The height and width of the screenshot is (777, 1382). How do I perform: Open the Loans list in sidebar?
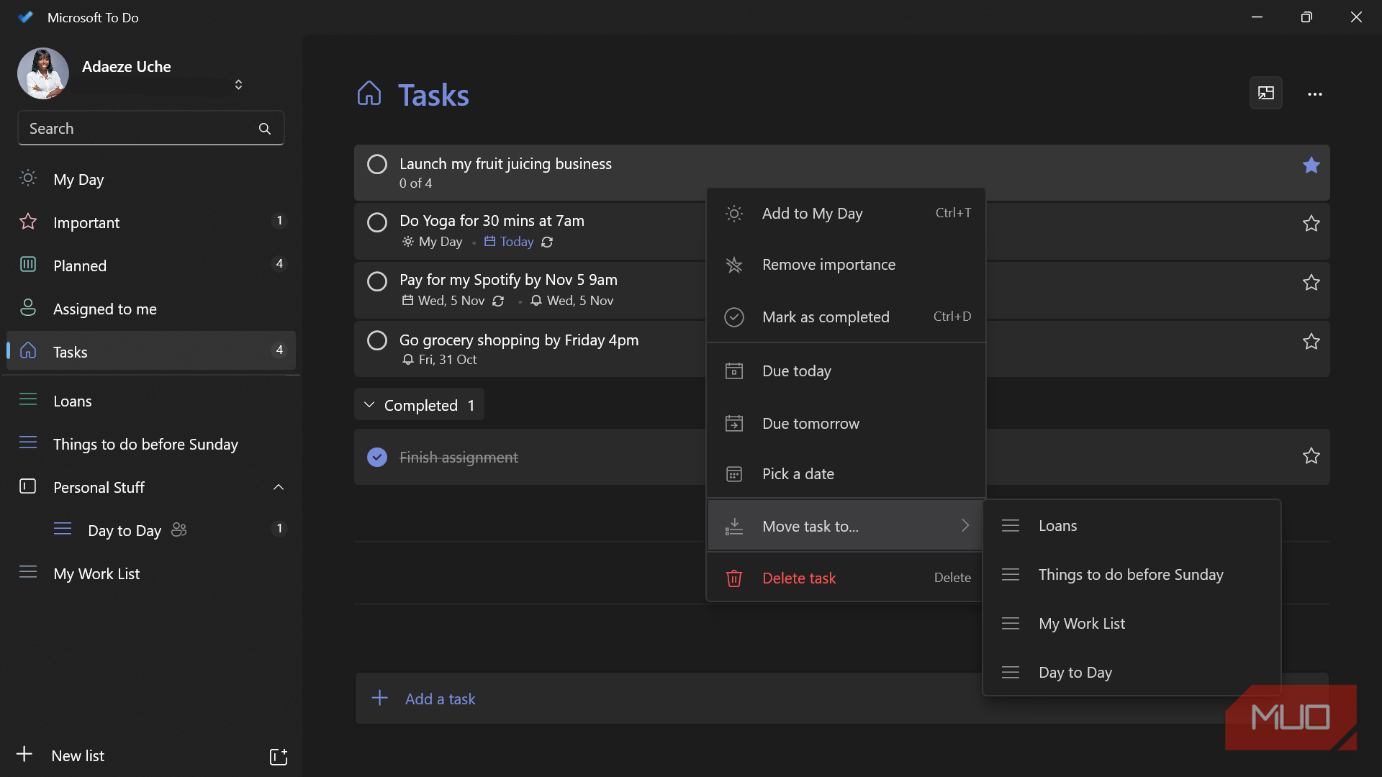(x=151, y=401)
